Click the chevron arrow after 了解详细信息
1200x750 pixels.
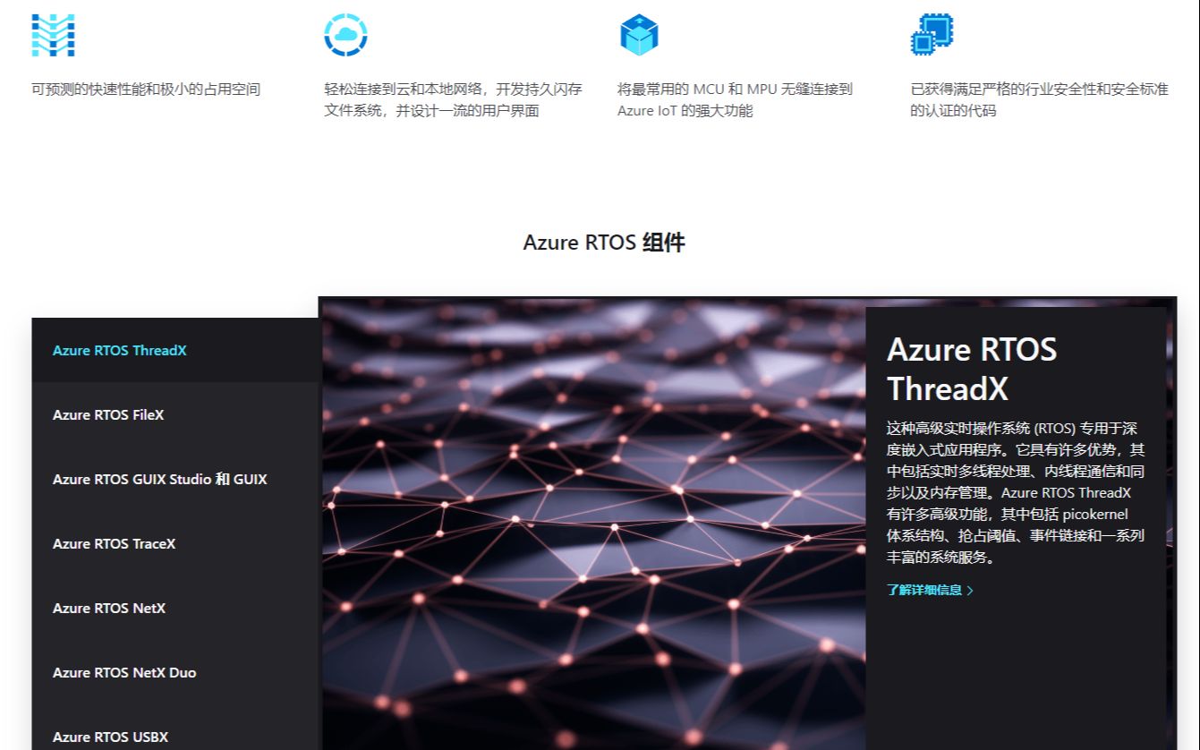[x=971, y=591]
